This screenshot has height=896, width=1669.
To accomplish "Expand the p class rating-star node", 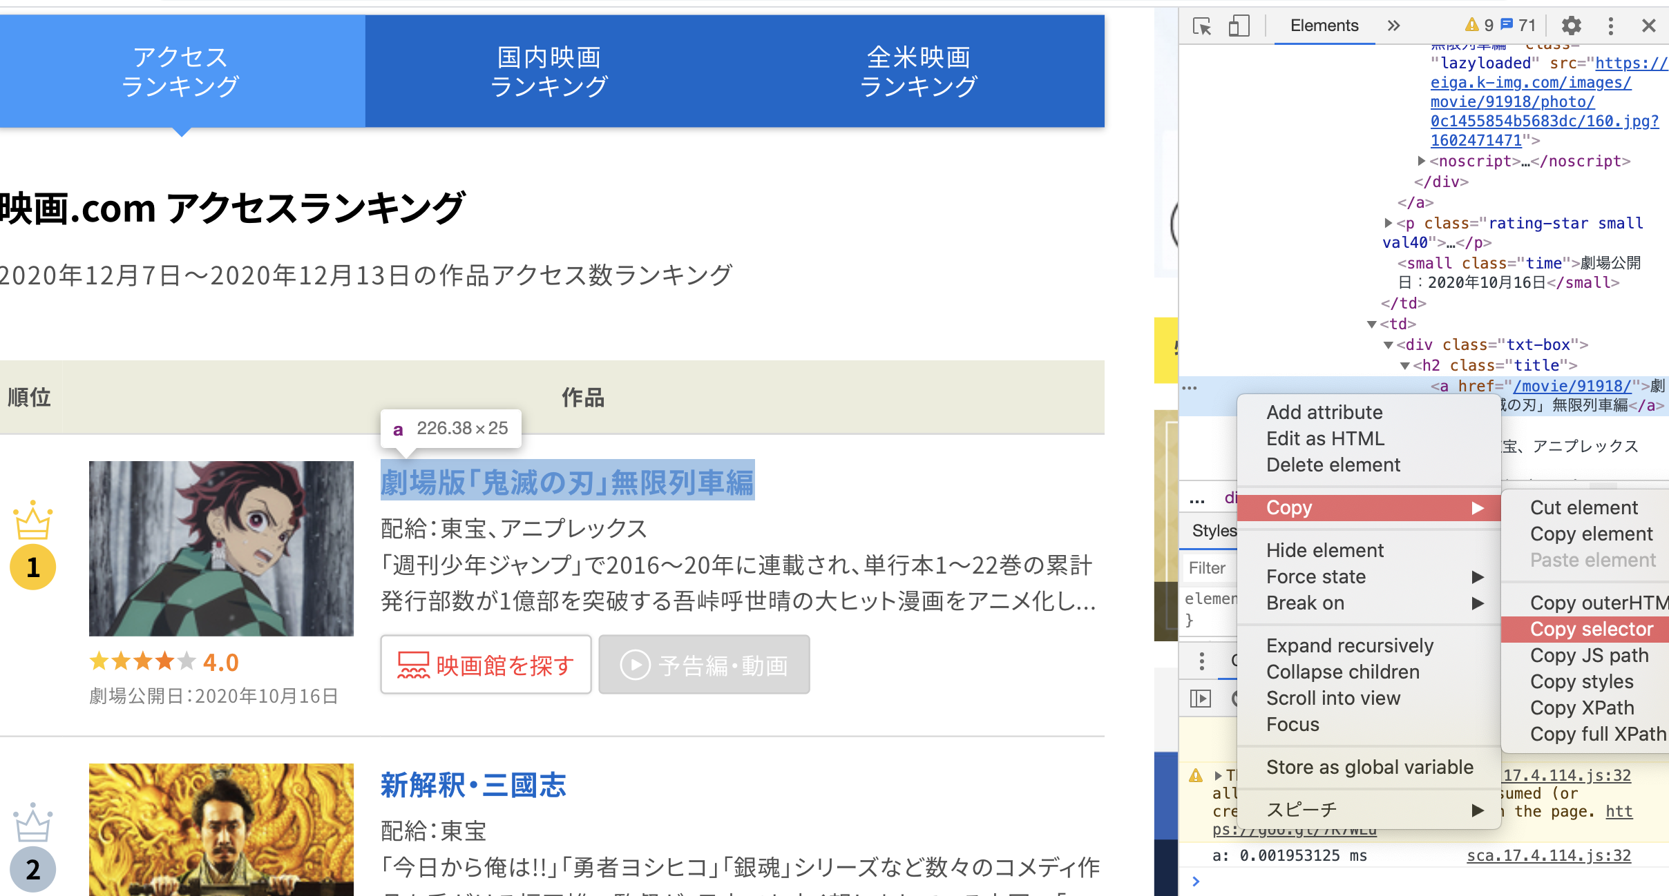I will 1389,223.
